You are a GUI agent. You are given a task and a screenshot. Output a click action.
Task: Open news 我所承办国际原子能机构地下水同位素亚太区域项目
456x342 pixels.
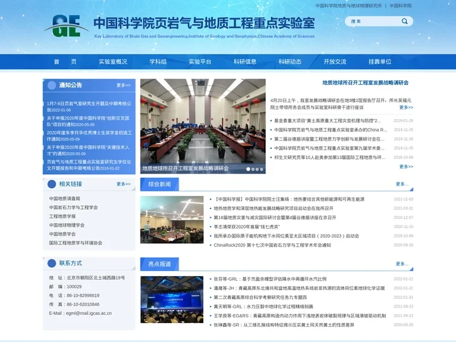(x=286, y=236)
